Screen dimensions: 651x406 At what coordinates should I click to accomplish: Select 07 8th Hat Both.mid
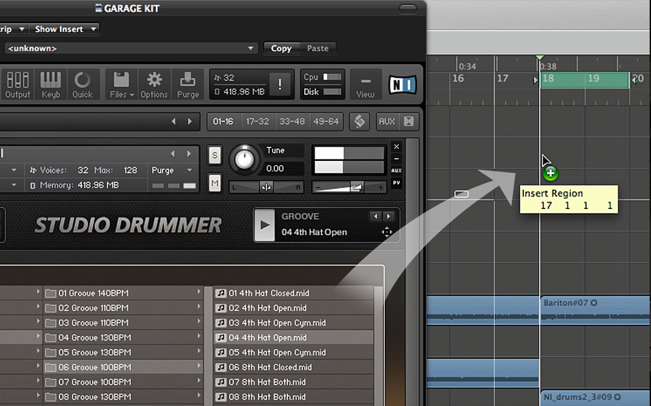point(293,382)
